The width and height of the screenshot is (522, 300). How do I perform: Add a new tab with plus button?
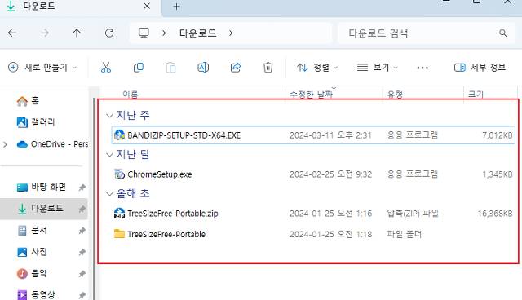tap(177, 7)
